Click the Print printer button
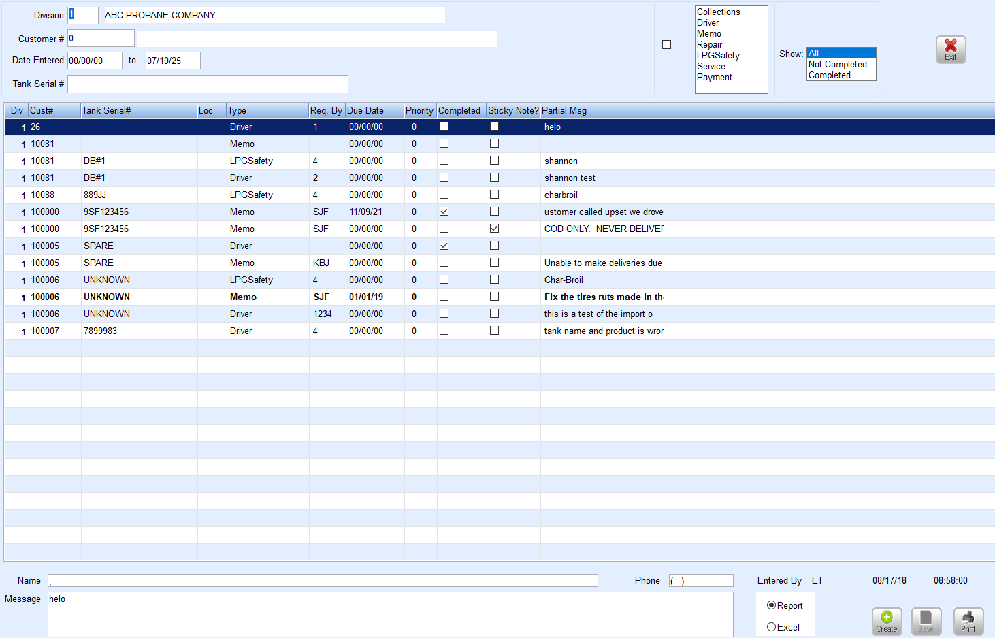The width and height of the screenshot is (995, 638). coord(968,621)
